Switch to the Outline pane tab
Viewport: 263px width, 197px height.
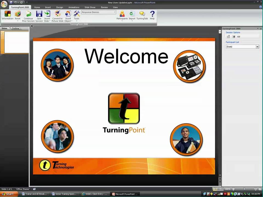(15, 28)
